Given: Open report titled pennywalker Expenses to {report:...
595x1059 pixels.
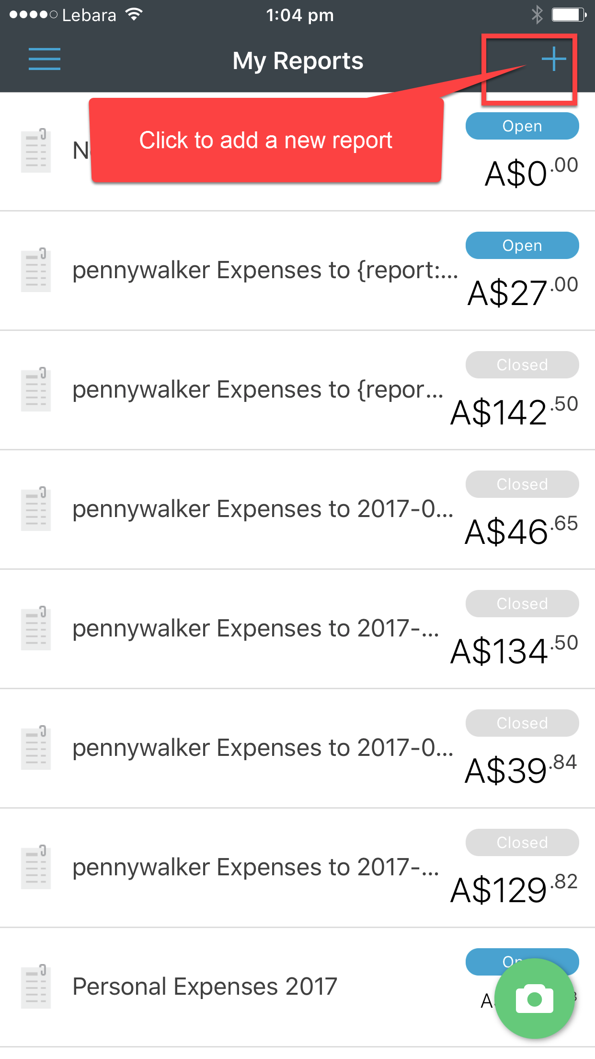Looking at the screenshot, I should (x=264, y=271).
